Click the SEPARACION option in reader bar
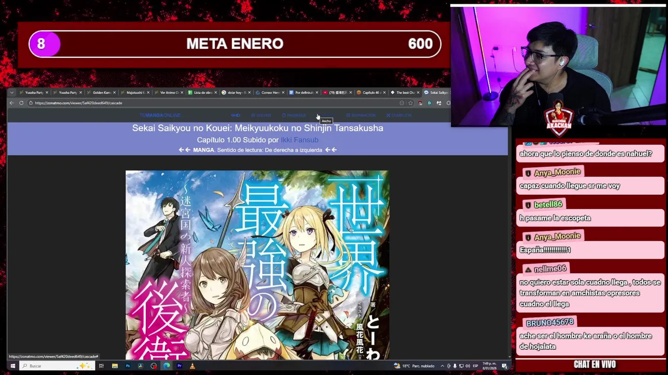 click(361, 115)
